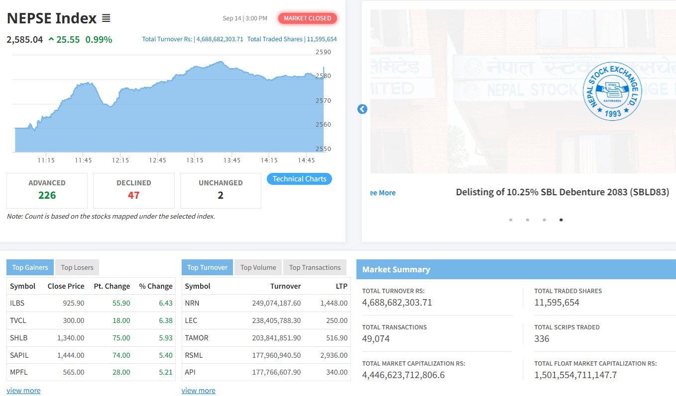Viewport: 676px width, 396px height.
Task: Click total scrips traded value 336
Action: (542, 339)
